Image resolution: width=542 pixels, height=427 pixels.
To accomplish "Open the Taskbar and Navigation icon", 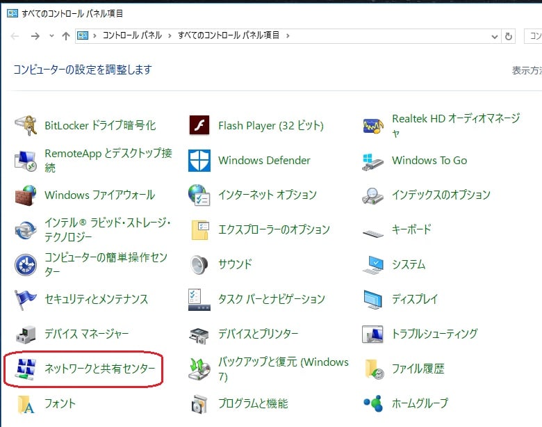I will [x=199, y=300].
